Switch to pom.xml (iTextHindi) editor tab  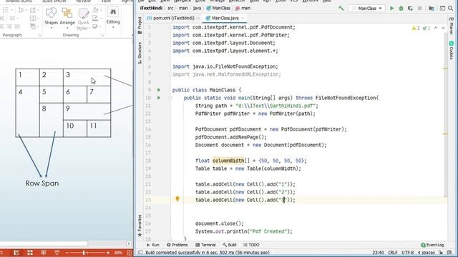171,18
